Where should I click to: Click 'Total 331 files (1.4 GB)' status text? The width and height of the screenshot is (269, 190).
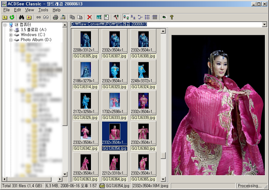(x=22, y=186)
